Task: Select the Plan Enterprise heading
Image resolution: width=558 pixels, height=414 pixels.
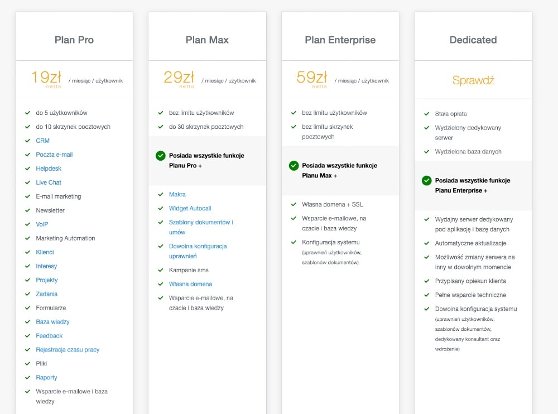Action: pos(340,40)
